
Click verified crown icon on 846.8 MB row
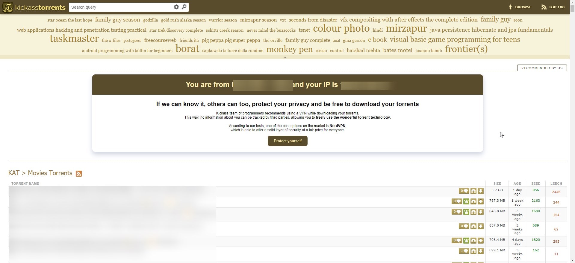(x=466, y=212)
